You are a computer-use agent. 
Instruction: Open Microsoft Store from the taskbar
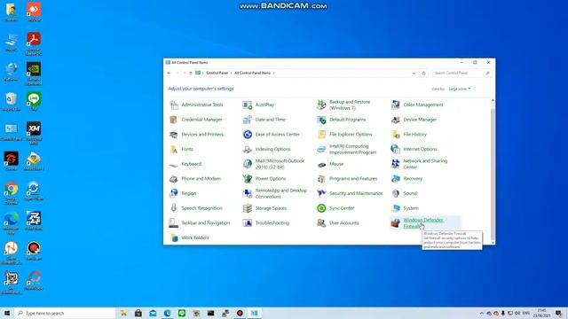point(138,313)
